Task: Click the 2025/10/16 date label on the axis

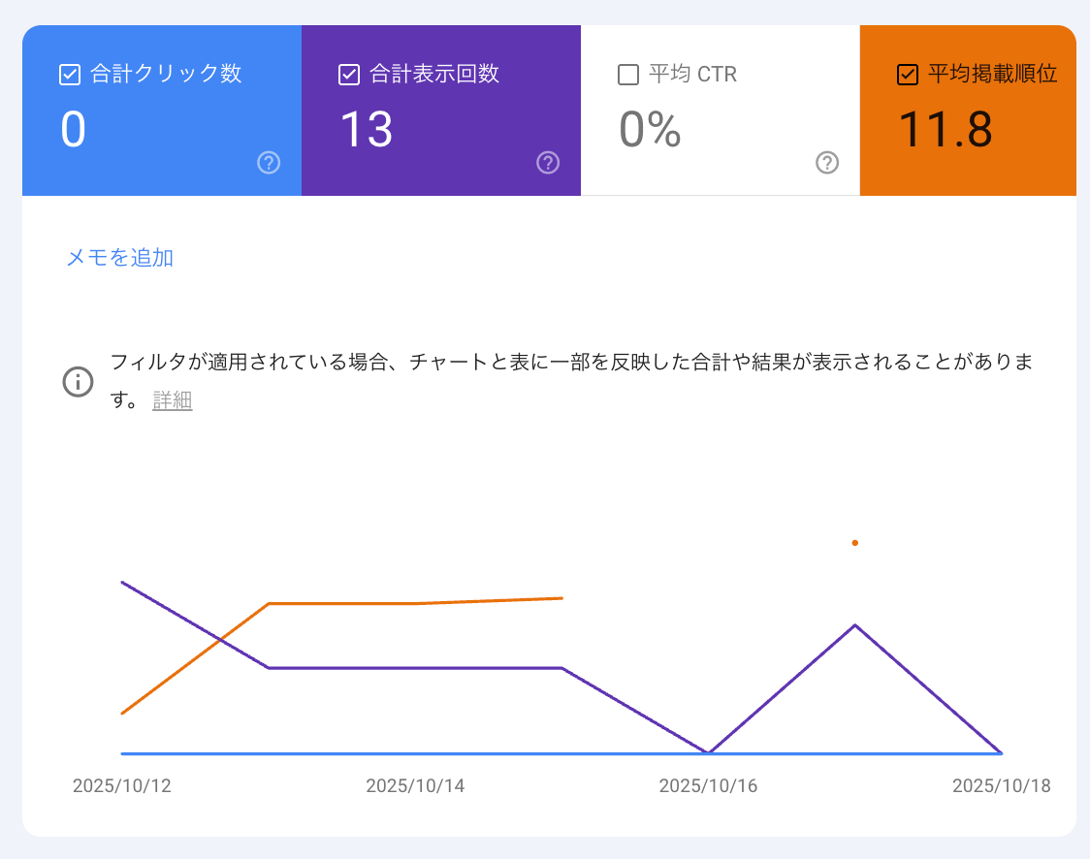Action: (x=708, y=786)
